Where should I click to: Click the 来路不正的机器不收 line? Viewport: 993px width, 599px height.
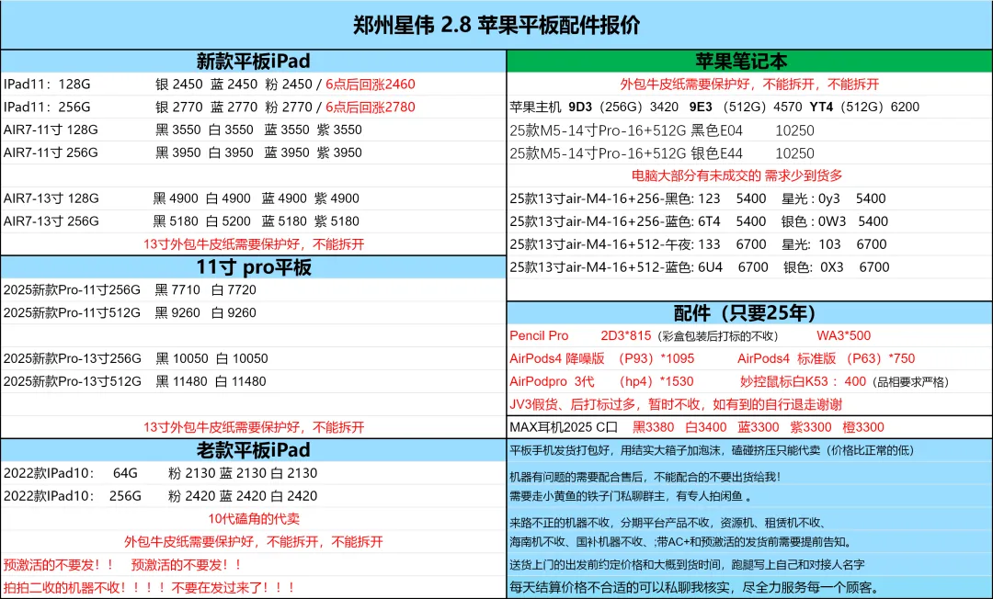coord(667,523)
